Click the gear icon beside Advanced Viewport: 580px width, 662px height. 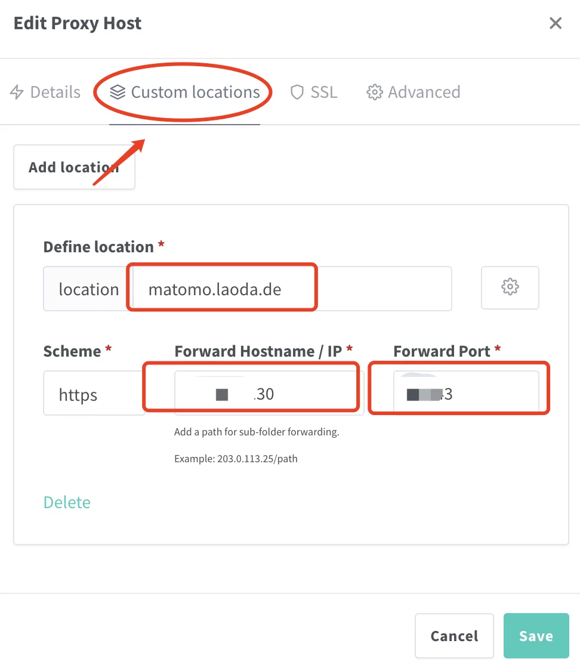[x=374, y=92]
